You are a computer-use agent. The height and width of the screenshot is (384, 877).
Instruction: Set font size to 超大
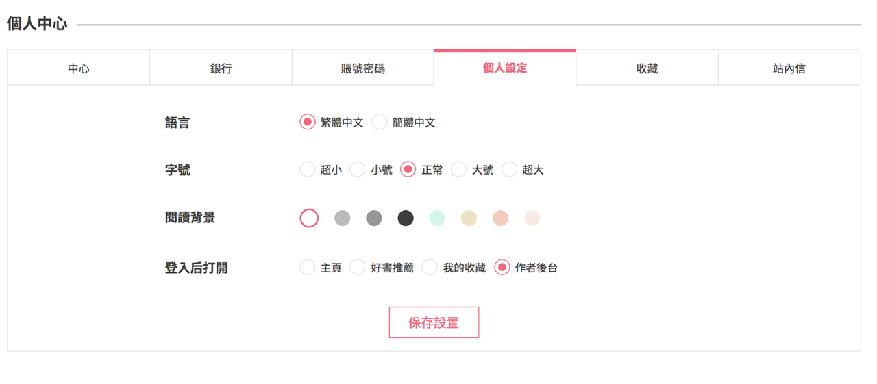click(509, 170)
